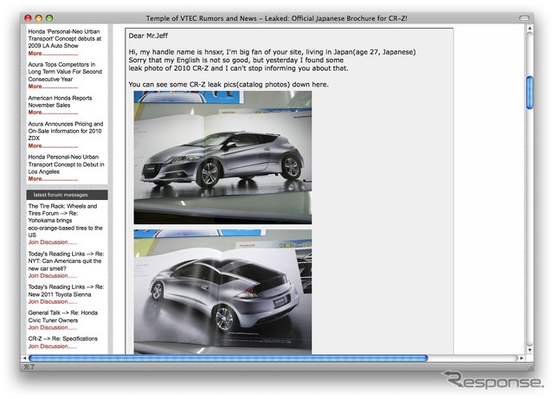Open Honda 'Personal-Neo Urban Transport' Concept debuts article
This screenshot has height=399, width=554.
65,39
